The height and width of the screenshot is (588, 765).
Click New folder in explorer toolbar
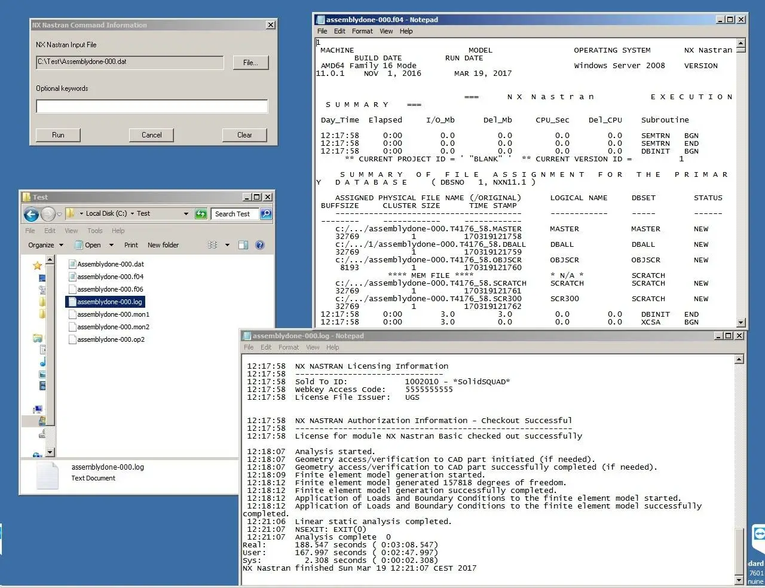[x=163, y=245]
